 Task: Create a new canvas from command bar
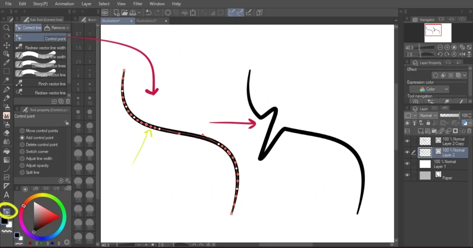click(x=116, y=12)
